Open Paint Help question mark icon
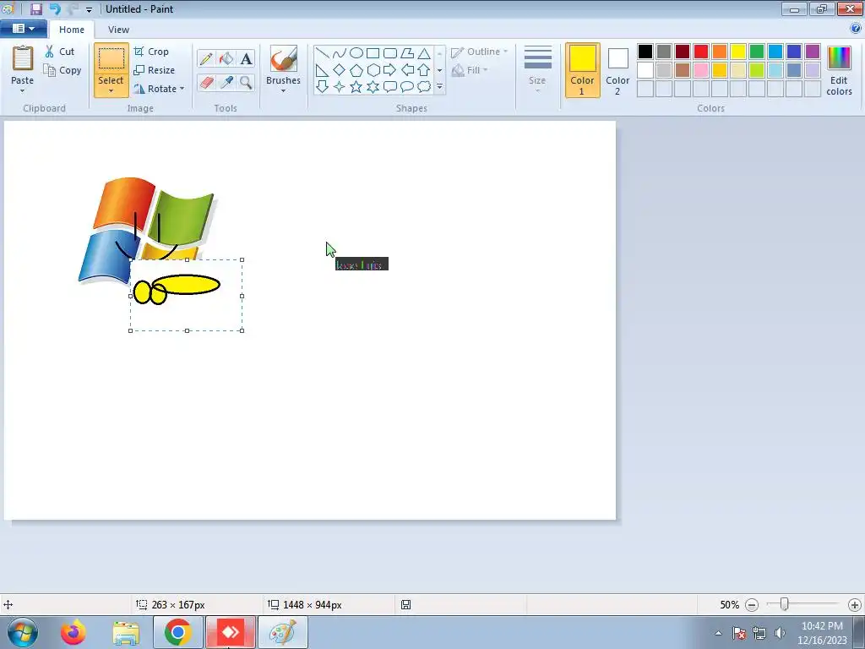 pos(856,29)
